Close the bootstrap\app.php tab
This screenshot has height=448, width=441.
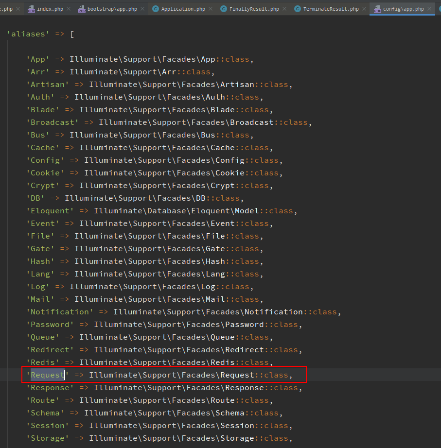click(142, 9)
